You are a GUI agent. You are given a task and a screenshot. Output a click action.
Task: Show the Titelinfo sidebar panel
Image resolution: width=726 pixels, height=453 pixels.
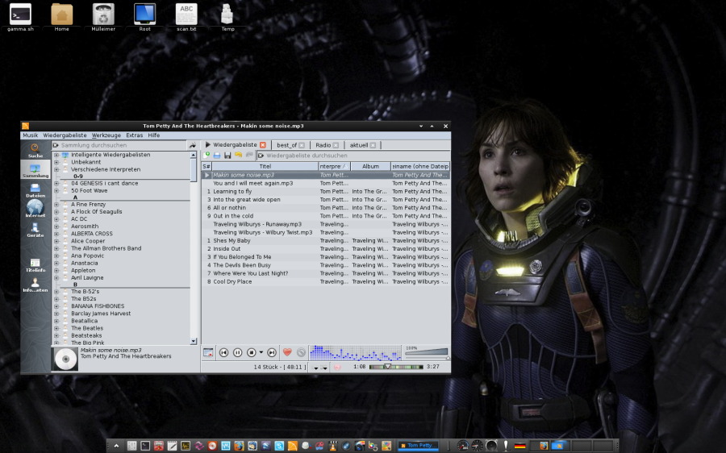(x=35, y=265)
